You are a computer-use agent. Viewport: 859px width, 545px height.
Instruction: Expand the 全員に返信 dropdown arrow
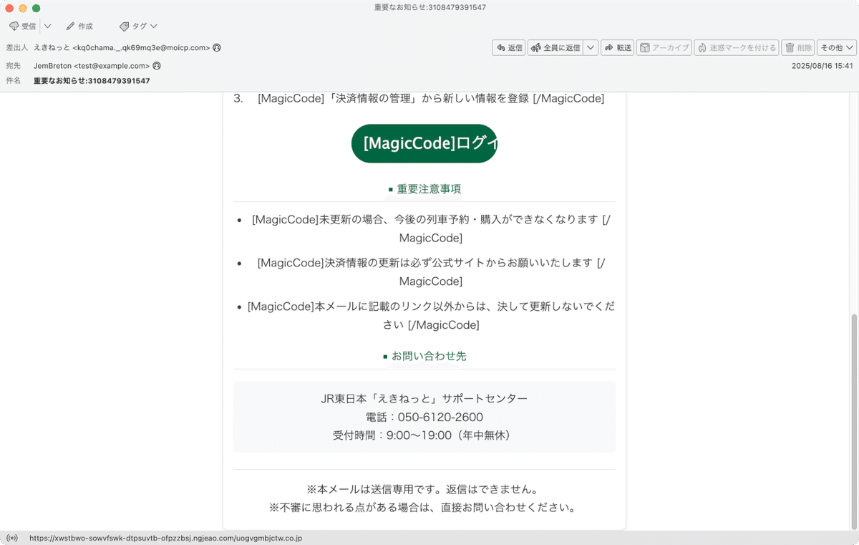[x=591, y=48]
